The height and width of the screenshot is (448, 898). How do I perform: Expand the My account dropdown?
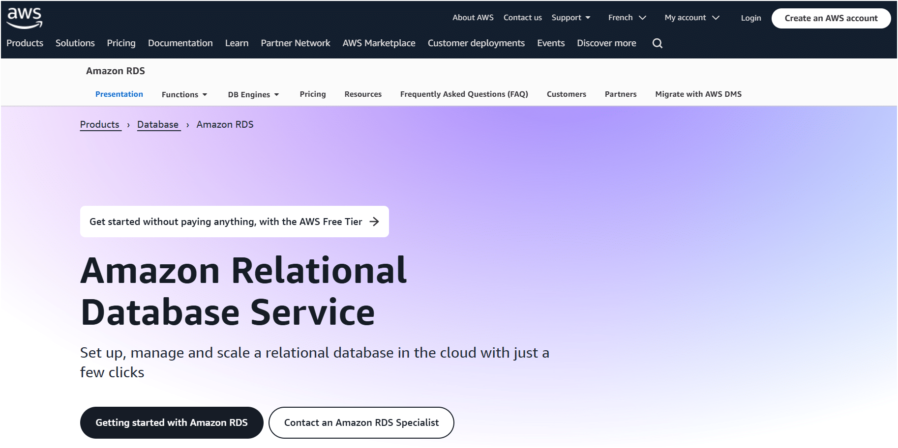tap(690, 17)
